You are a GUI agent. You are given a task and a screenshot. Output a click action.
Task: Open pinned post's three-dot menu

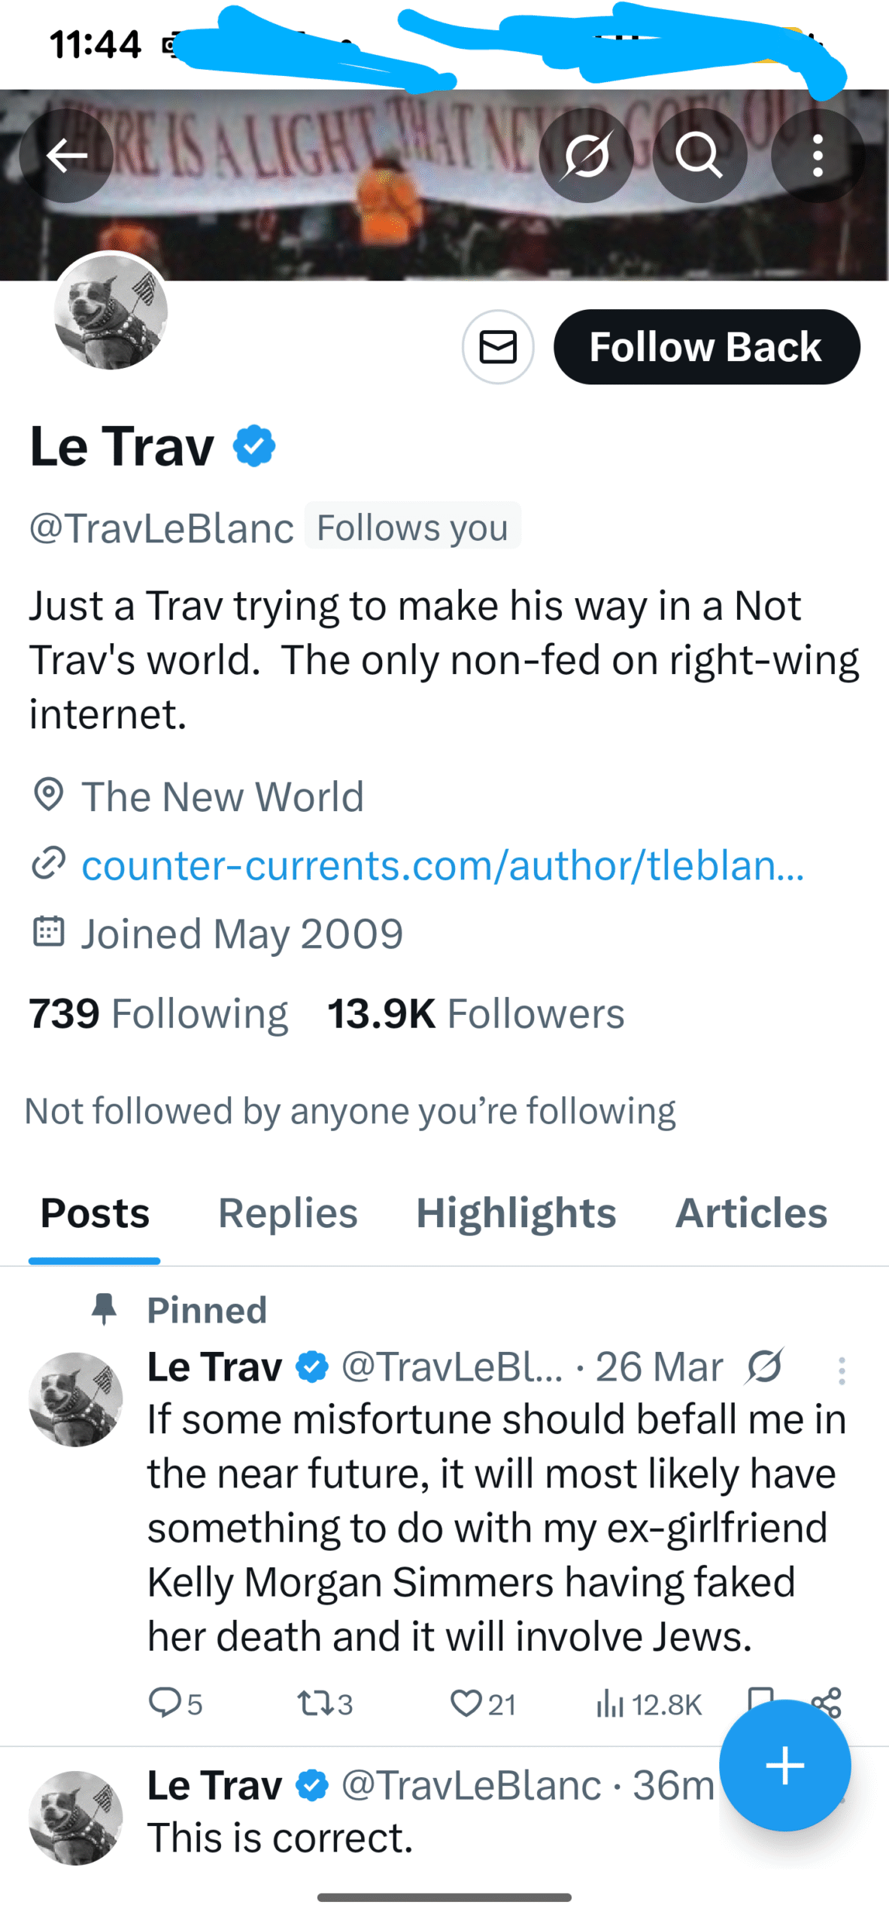tap(842, 1371)
